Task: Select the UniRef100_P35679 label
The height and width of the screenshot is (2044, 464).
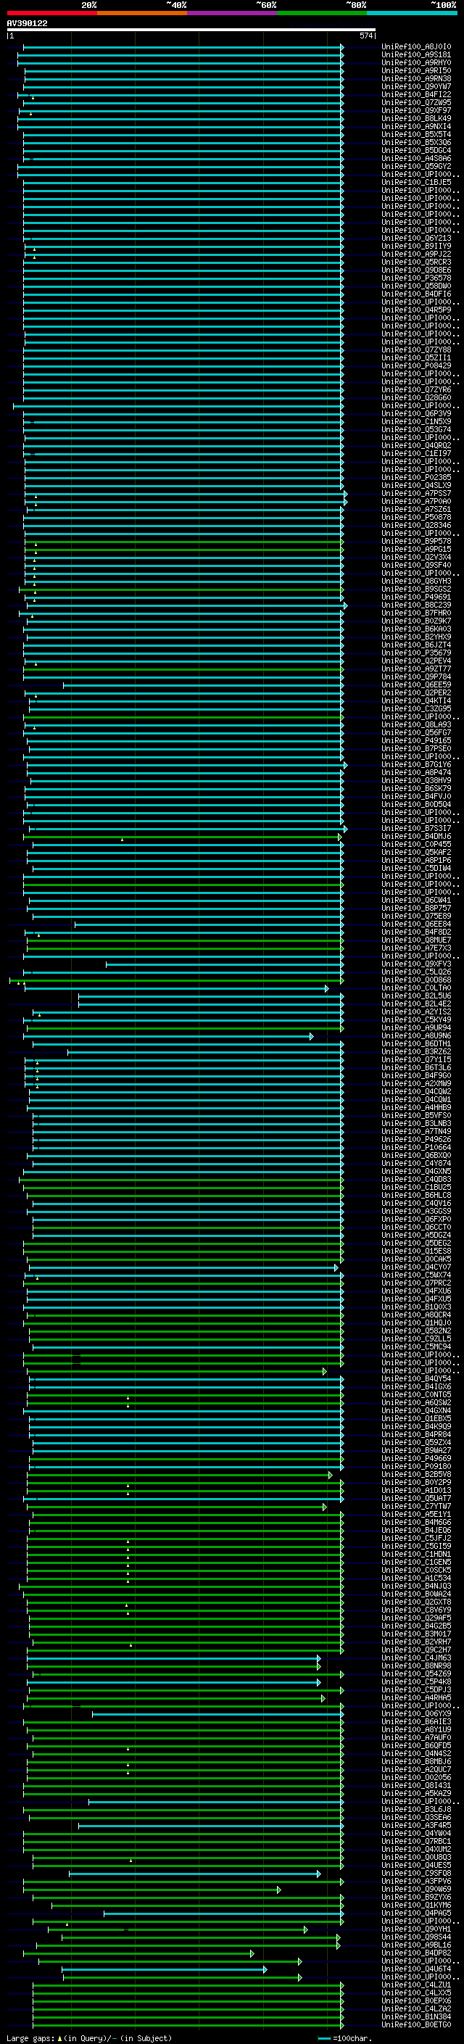Action: (416, 653)
